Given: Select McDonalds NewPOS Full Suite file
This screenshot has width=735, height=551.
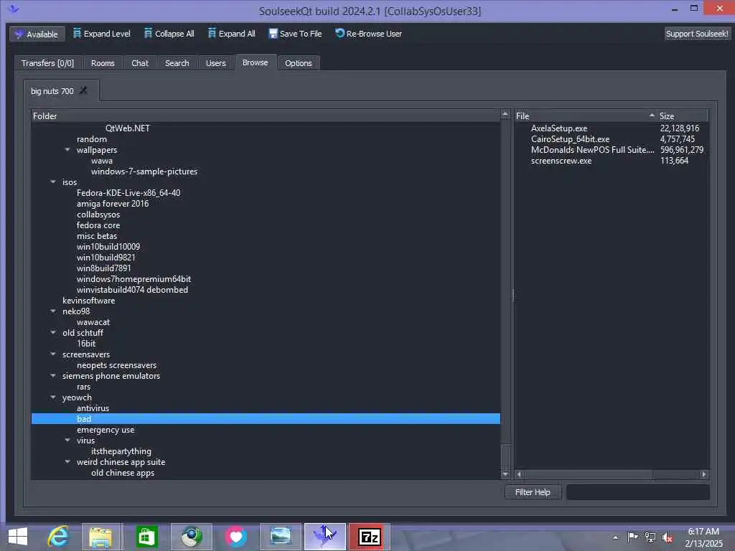Looking at the screenshot, I should click(592, 150).
